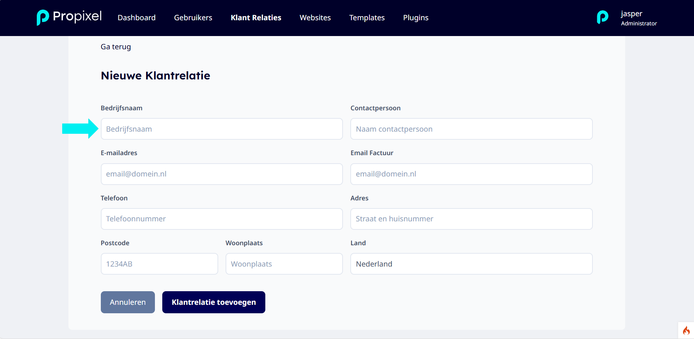Click the Propixel logo in header
The width and height of the screenshot is (694, 339).
point(69,17)
